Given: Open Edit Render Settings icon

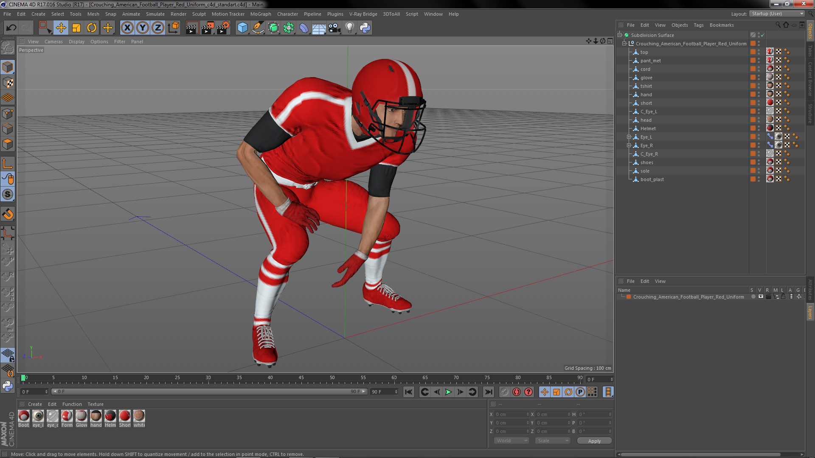Looking at the screenshot, I should coord(223,28).
